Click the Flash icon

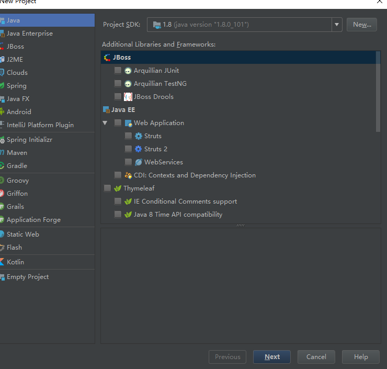2,247
